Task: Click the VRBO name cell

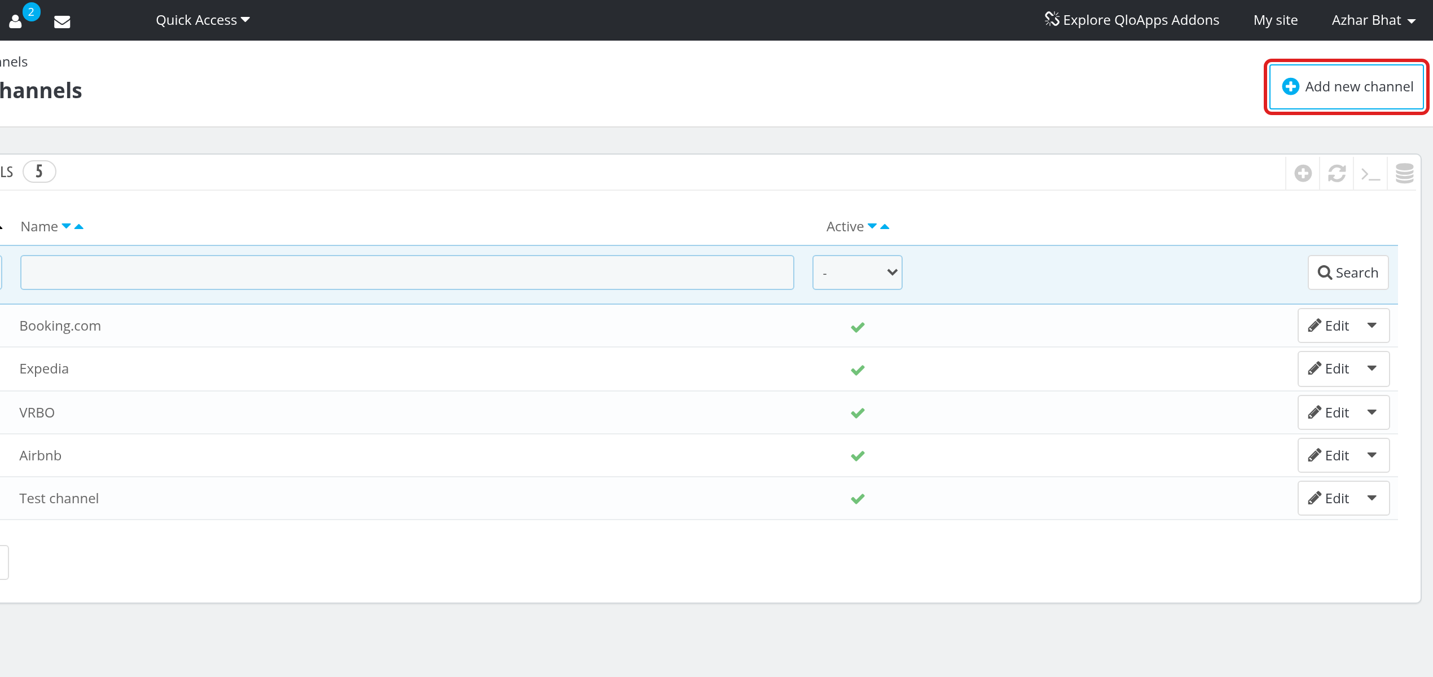Action: [37, 413]
